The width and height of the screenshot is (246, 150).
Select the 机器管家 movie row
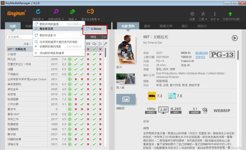(x=55, y=124)
